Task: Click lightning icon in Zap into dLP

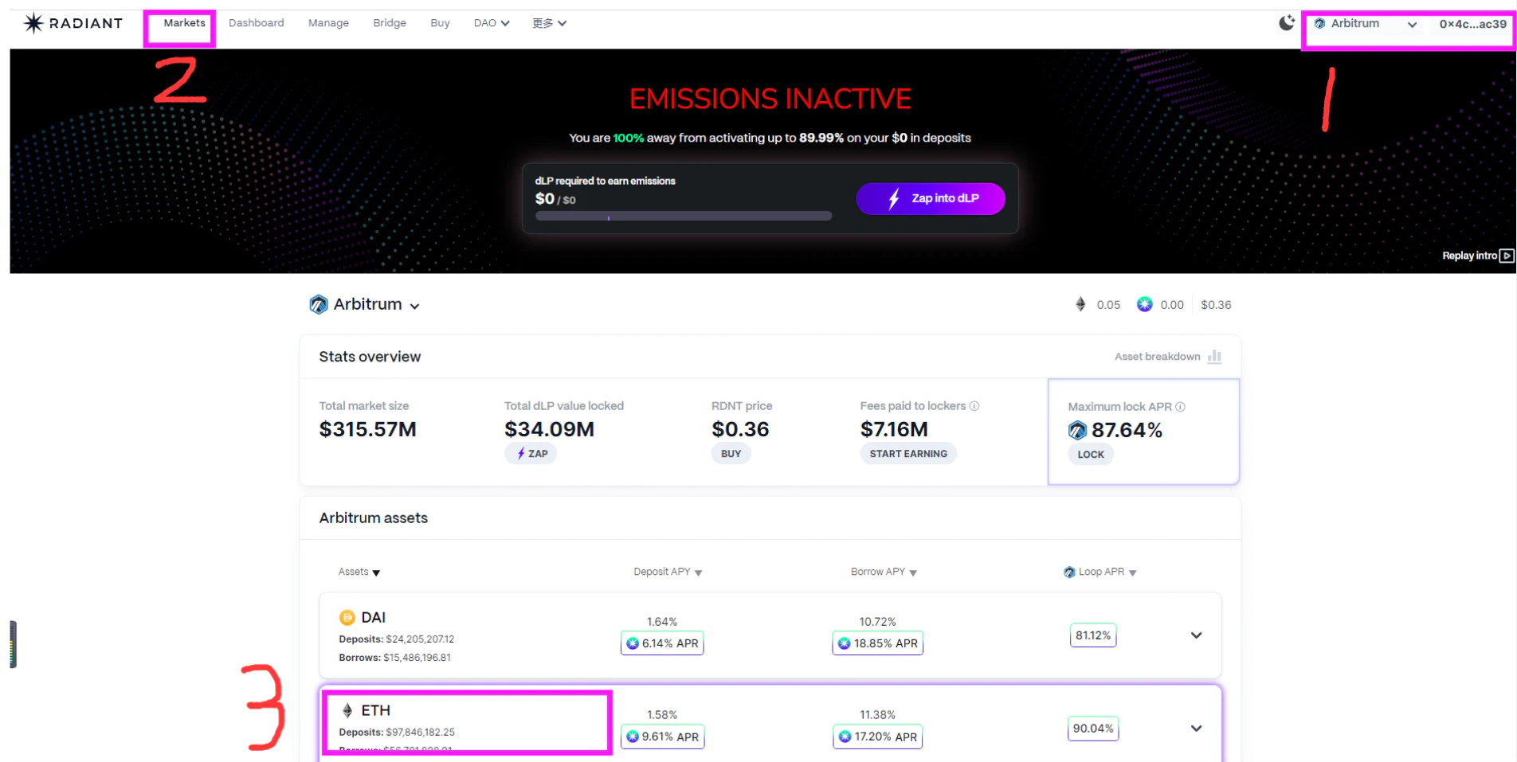Action: click(x=894, y=198)
